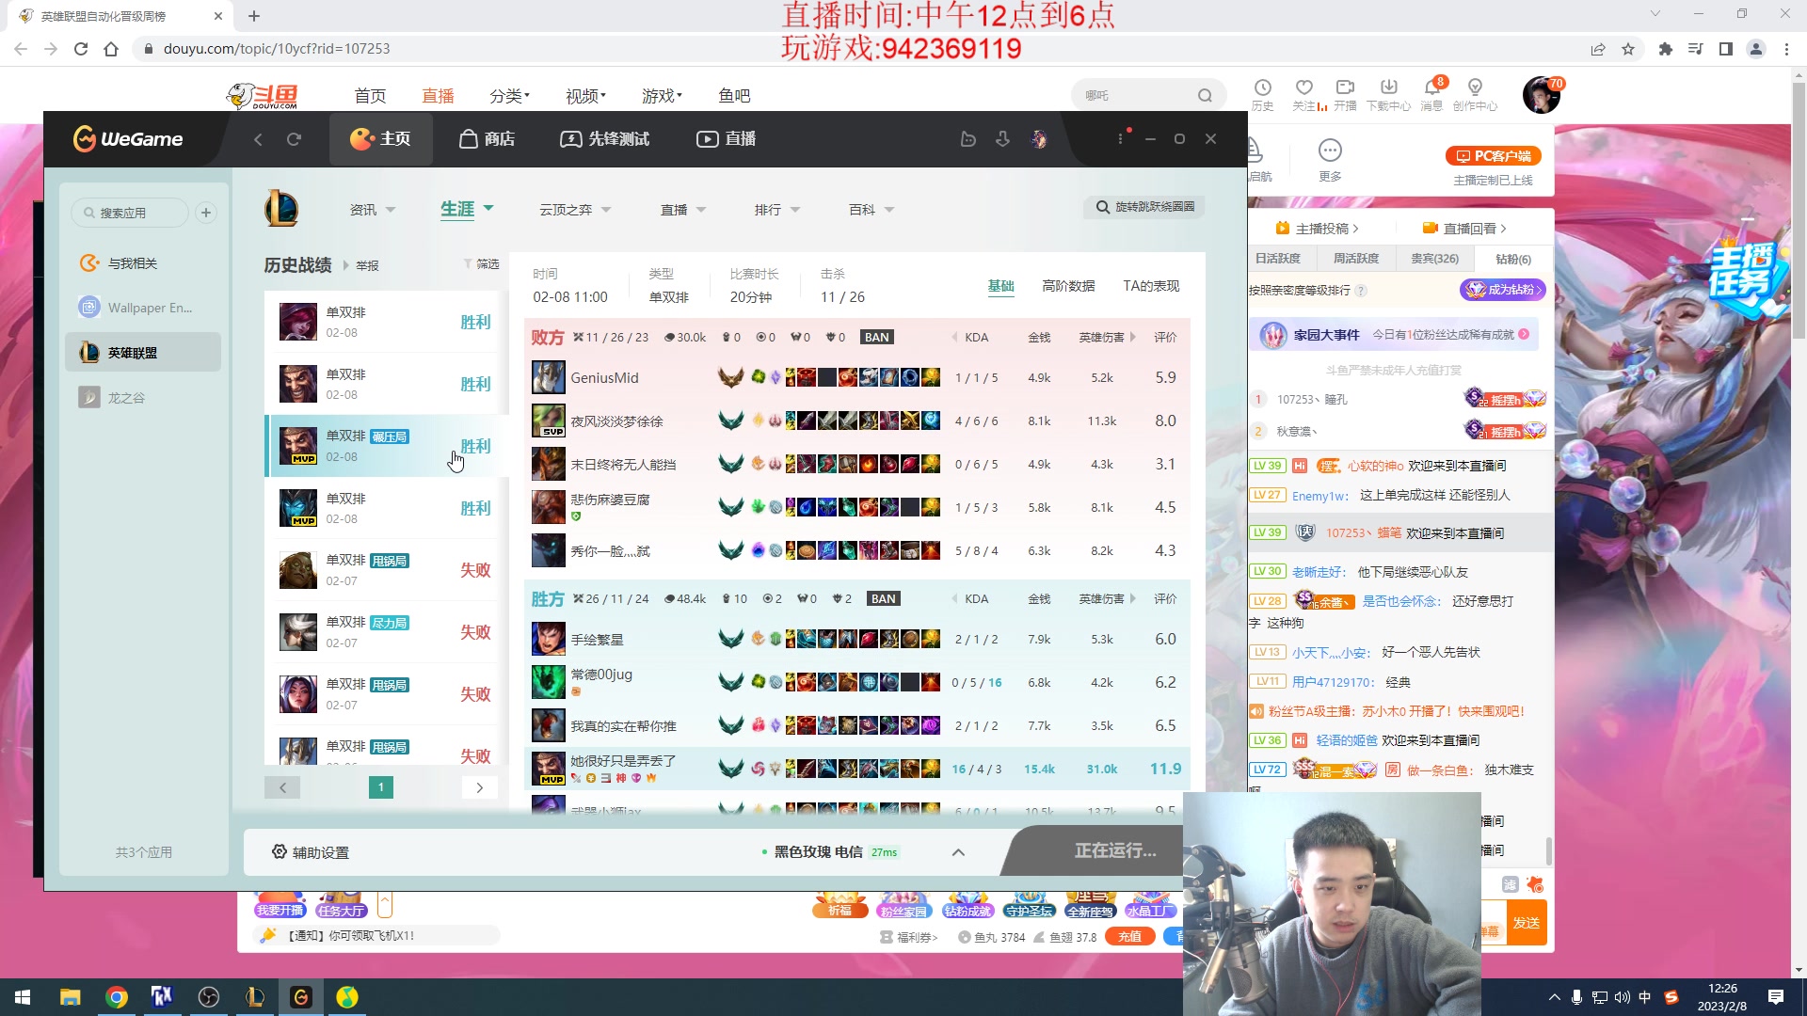The height and width of the screenshot is (1016, 1807).
Task: Go to next match history page
Action: [x=479, y=787]
